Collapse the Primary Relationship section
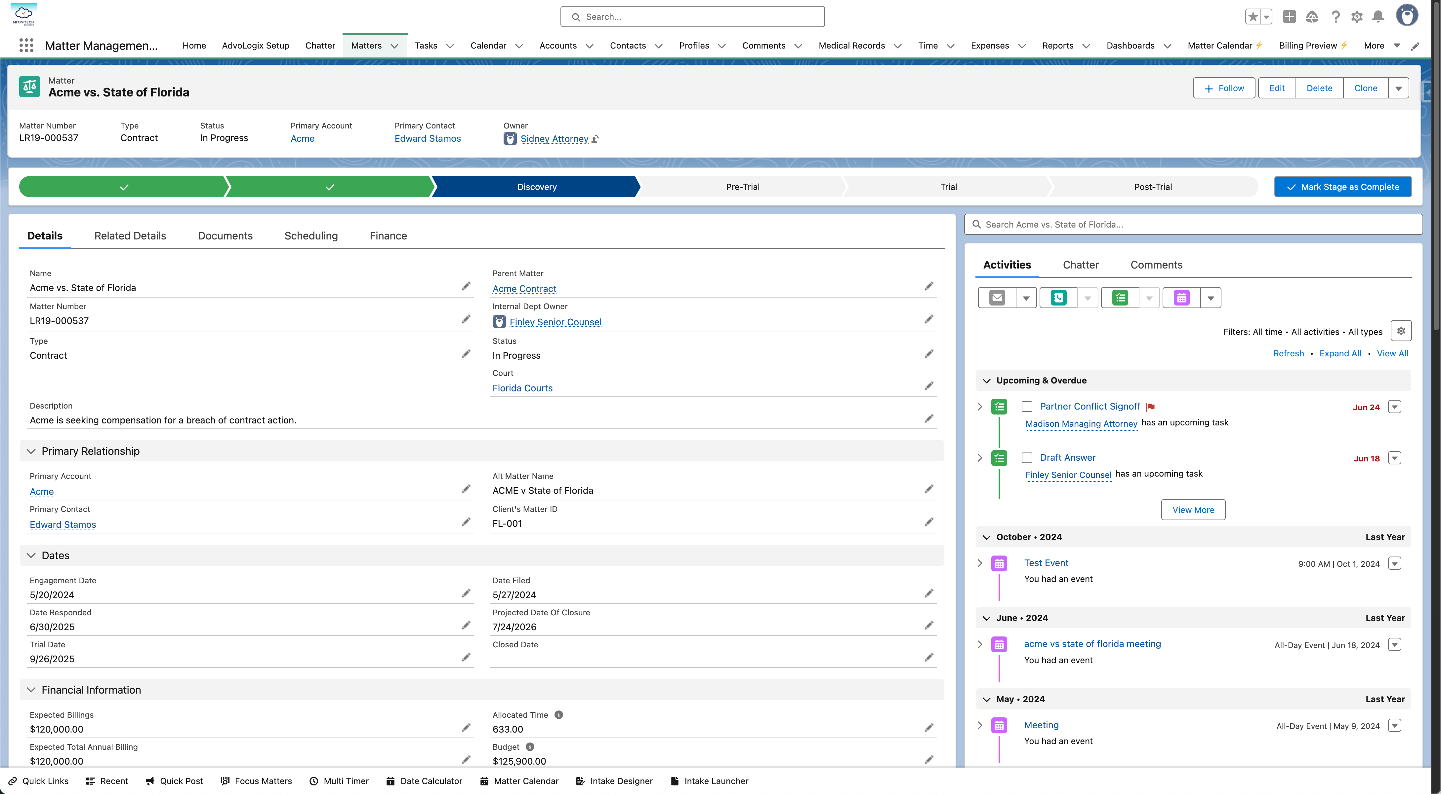This screenshot has height=794, width=1441. coord(31,451)
